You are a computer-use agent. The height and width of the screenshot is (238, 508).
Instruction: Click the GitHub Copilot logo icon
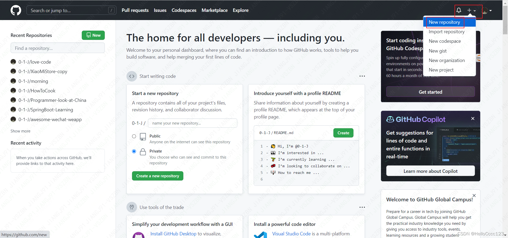tap(390, 120)
